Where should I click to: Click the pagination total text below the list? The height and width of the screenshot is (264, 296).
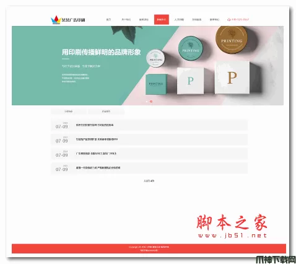149,181
